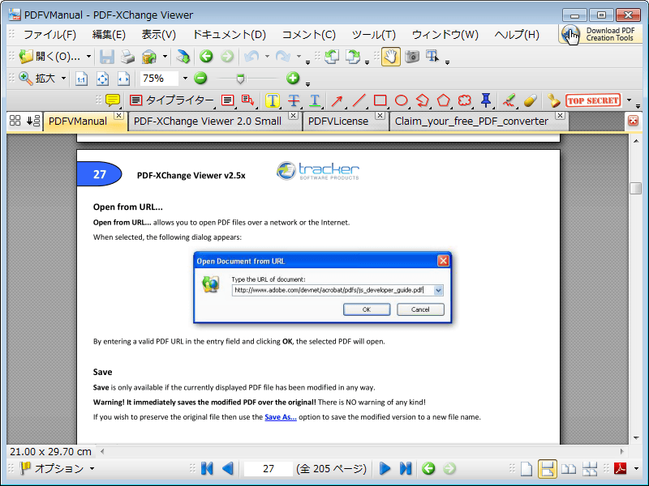The height and width of the screenshot is (486, 649).
Task: Click the Fit Width icon
Action: pyautogui.click(x=124, y=79)
